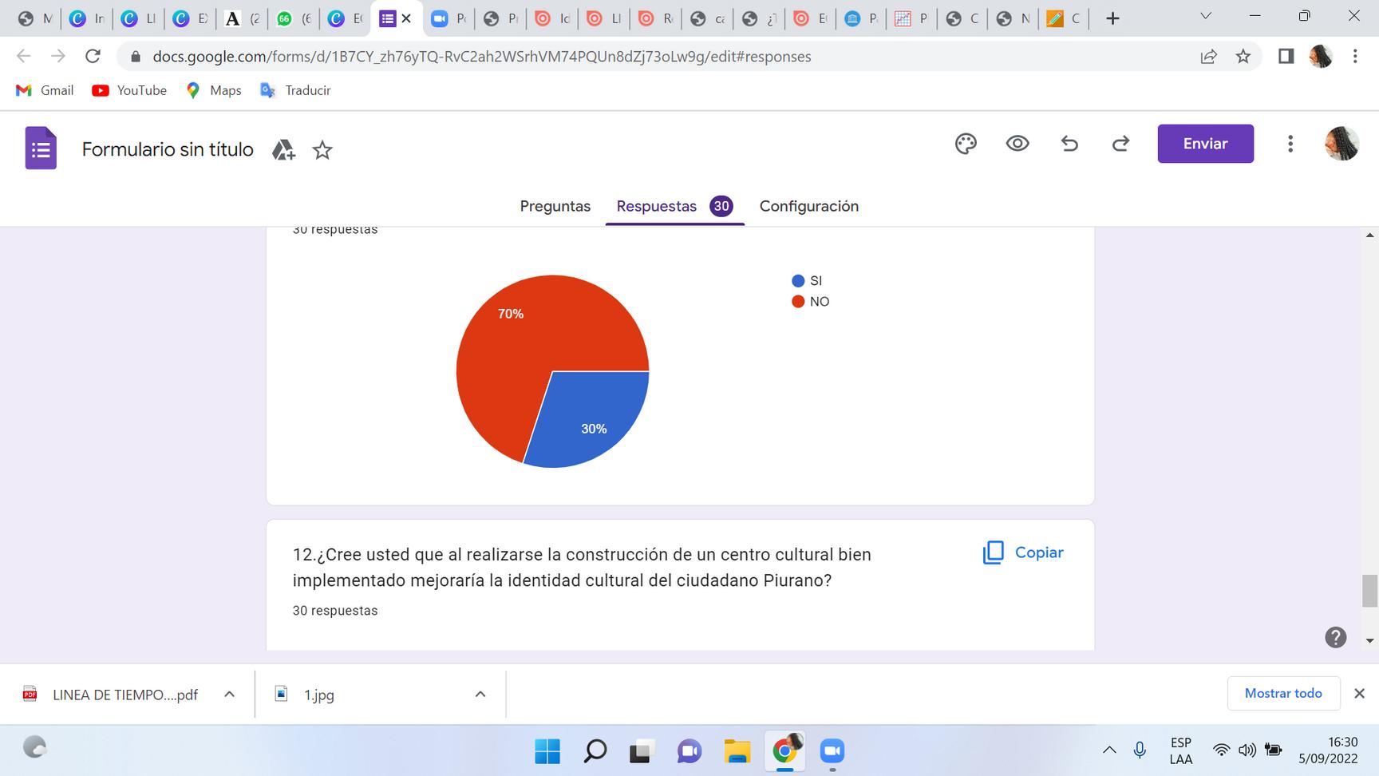Switch to the Preguntas tab
This screenshot has width=1379, height=776.
point(555,206)
